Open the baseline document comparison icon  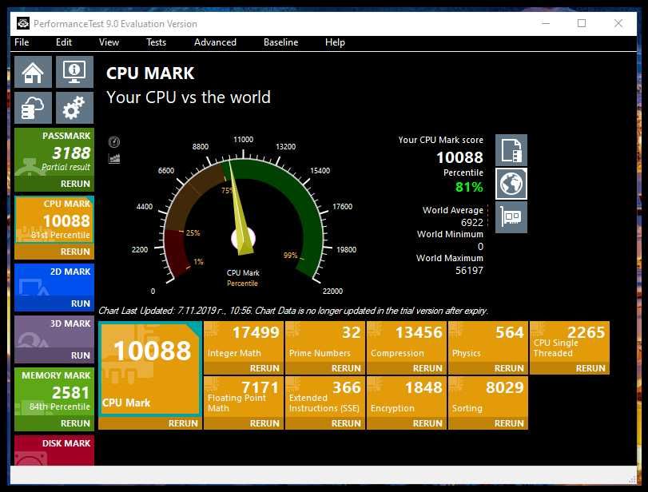[x=511, y=150]
